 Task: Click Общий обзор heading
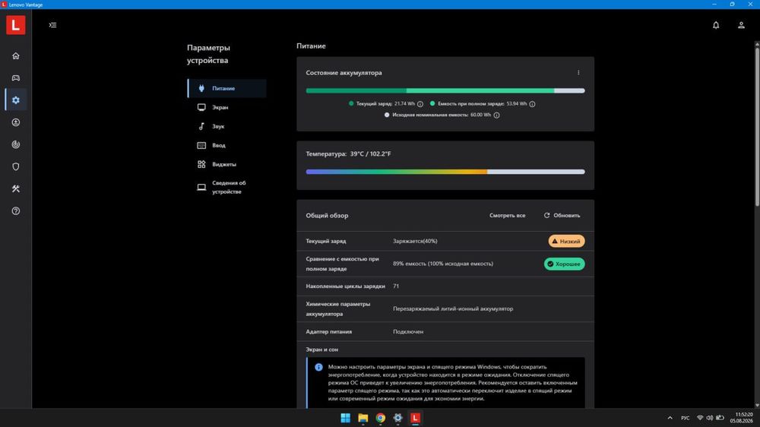tap(327, 215)
